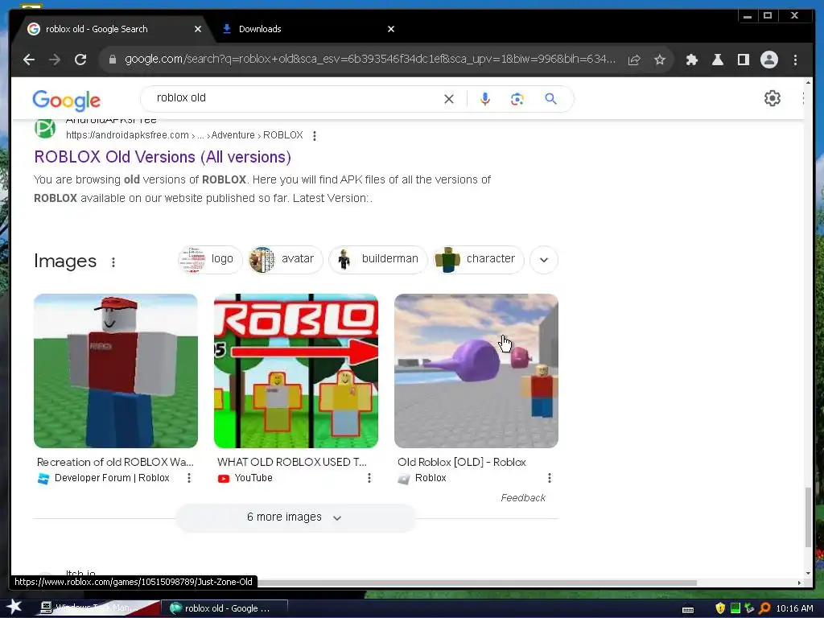Click the address bar URL
The height and width of the screenshot is (618, 824).
tap(370, 60)
